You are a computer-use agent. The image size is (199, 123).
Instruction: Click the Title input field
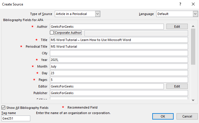point(119,40)
